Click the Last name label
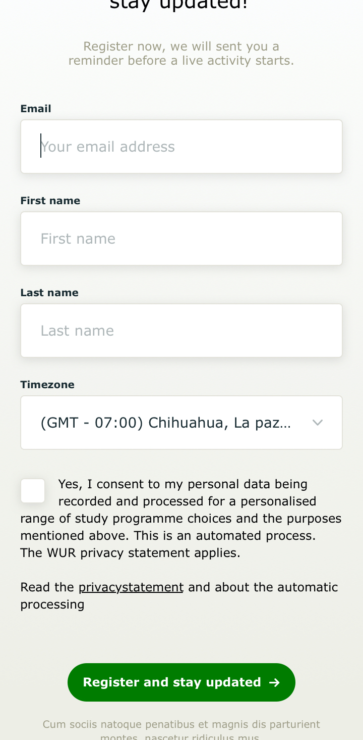Screen dimensions: 363x740 [49, 293]
